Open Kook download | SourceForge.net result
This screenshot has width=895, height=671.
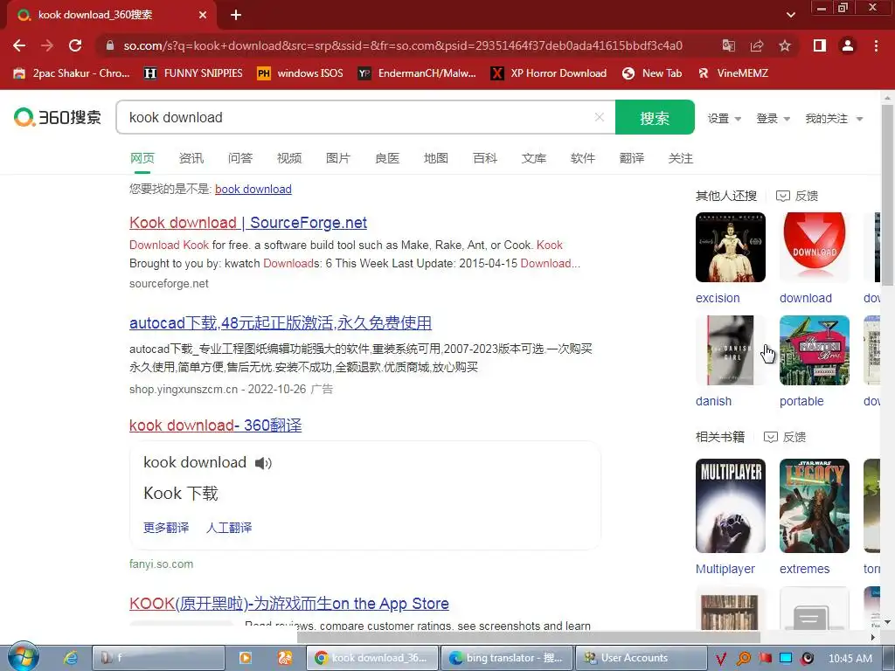(248, 223)
